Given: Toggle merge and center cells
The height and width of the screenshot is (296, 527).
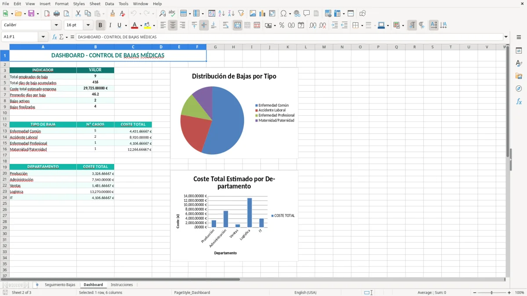Looking at the screenshot, I should click(x=237, y=25).
